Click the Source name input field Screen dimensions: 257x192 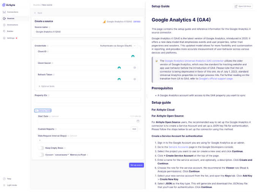pyautogui.click(x=88, y=32)
